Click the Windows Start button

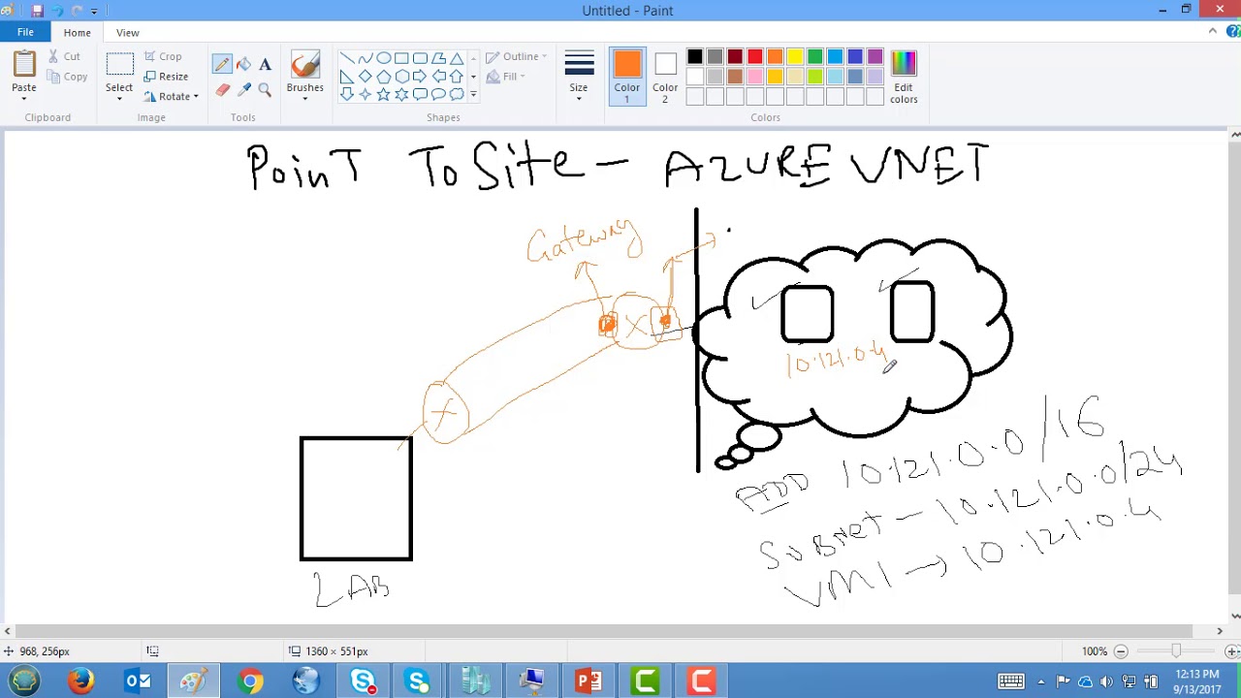click(24, 682)
